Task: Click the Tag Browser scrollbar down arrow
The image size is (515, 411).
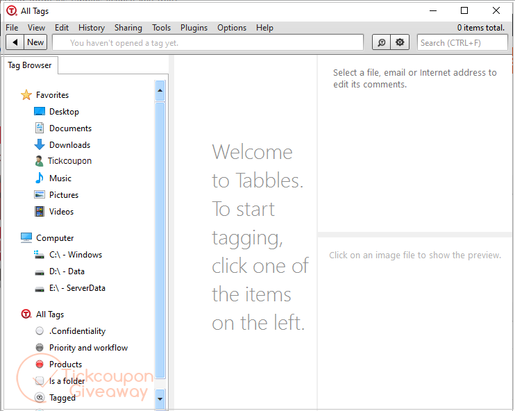Action: (x=160, y=399)
